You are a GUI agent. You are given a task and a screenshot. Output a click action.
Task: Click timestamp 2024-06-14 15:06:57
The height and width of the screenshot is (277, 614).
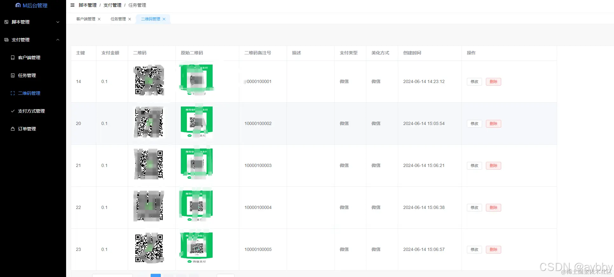click(x=424, y=249)
